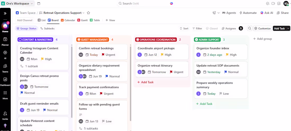Expand 5 subtasks on pending guest forms card
Viewport: 291px width, 131px height.
pos(89,128)
